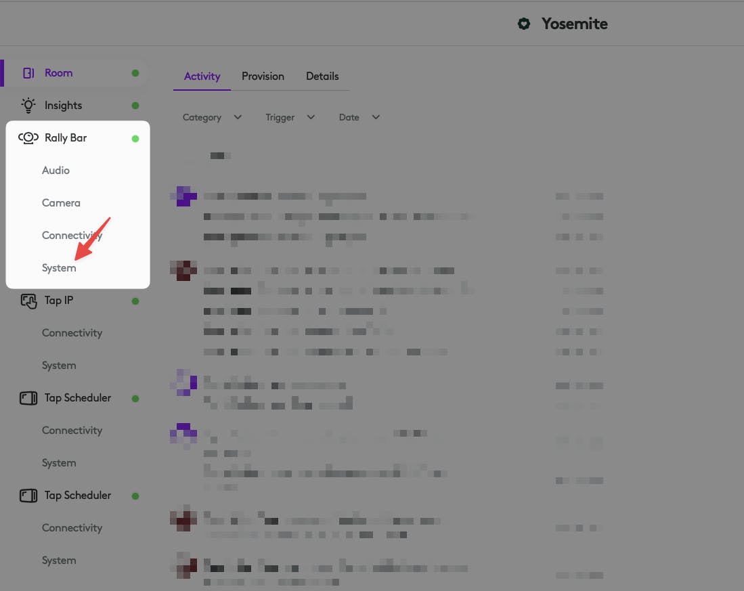Switch to the Details tab
This screenshot has width=744, height=591.
[x=322, y=76]
